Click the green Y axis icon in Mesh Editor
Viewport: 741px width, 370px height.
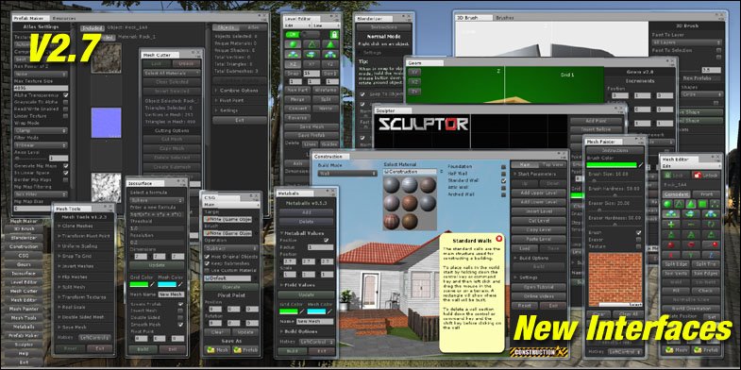pyautogui.click(x=691, y=254)
